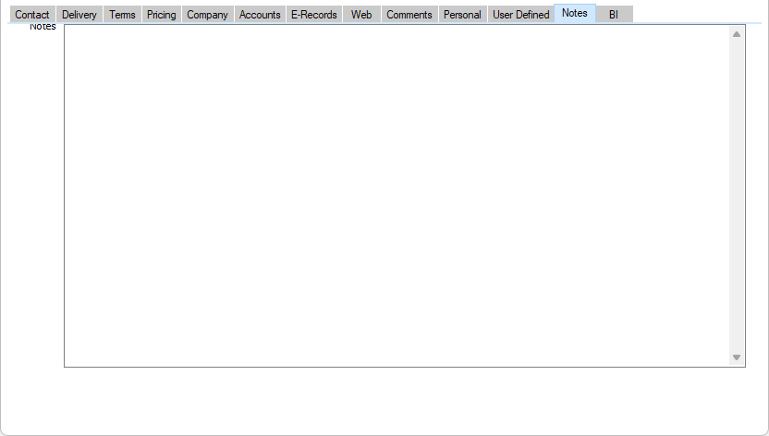Click the scroll up arrow in Notes box
Screen dimensions: 769x436
click(737, 34)
